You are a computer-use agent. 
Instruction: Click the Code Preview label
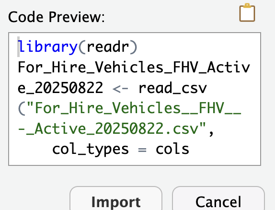point(57,17)
